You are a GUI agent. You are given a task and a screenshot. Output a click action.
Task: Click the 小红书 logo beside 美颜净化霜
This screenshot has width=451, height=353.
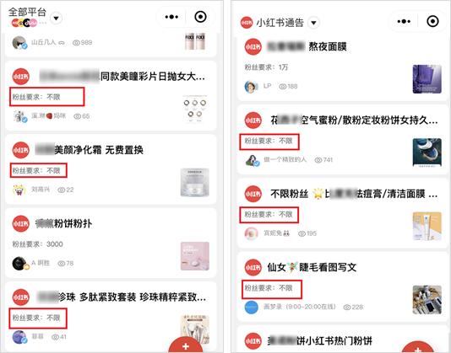[x=21, y=150]
